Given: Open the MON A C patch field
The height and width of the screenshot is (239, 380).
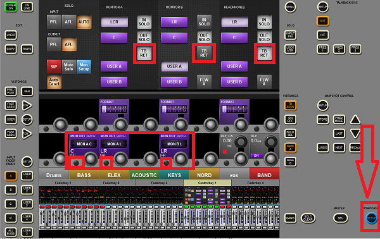Looking at the screenshot, I should [x=84, y=144].
